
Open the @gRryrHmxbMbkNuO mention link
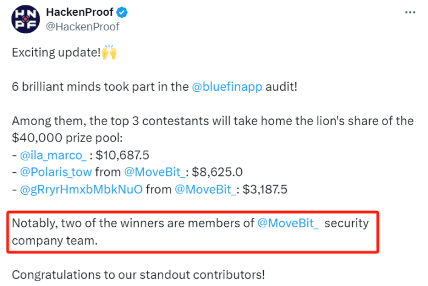[x=81, y=189]
